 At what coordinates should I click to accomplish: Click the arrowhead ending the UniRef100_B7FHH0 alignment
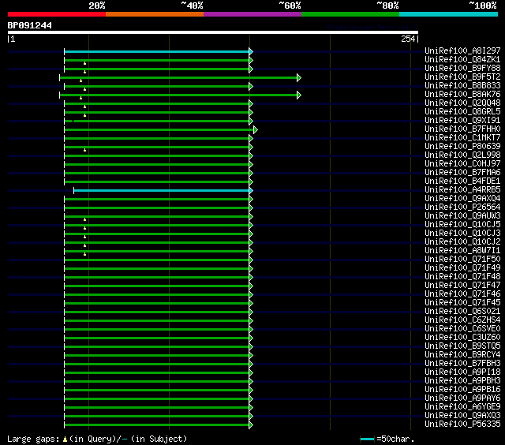[x=256, y=129]
